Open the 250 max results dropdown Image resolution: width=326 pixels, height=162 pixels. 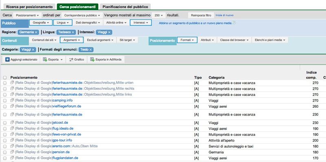159,16
